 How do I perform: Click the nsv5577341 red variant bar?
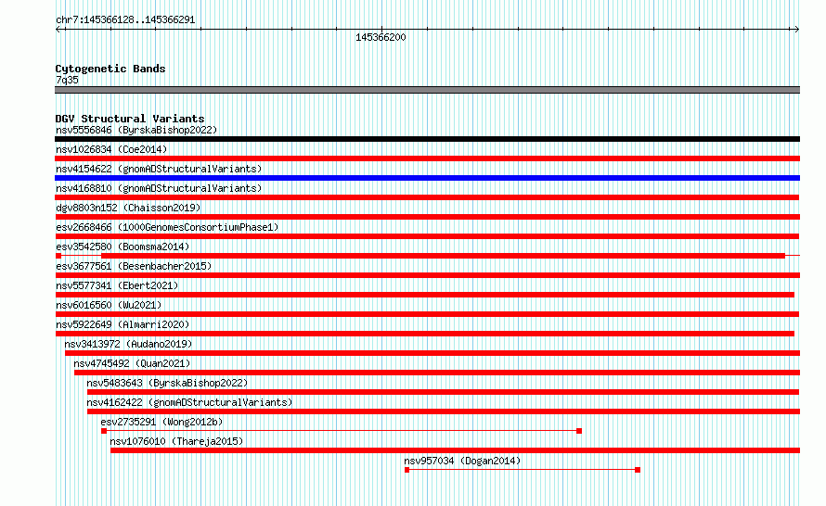pyautogui.click(x=424, y=295)
